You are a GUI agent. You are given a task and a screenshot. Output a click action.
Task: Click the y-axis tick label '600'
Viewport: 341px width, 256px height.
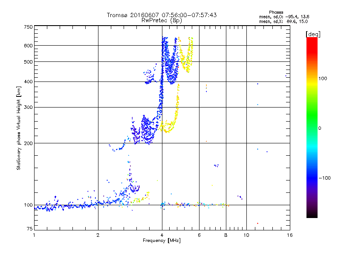28,46
